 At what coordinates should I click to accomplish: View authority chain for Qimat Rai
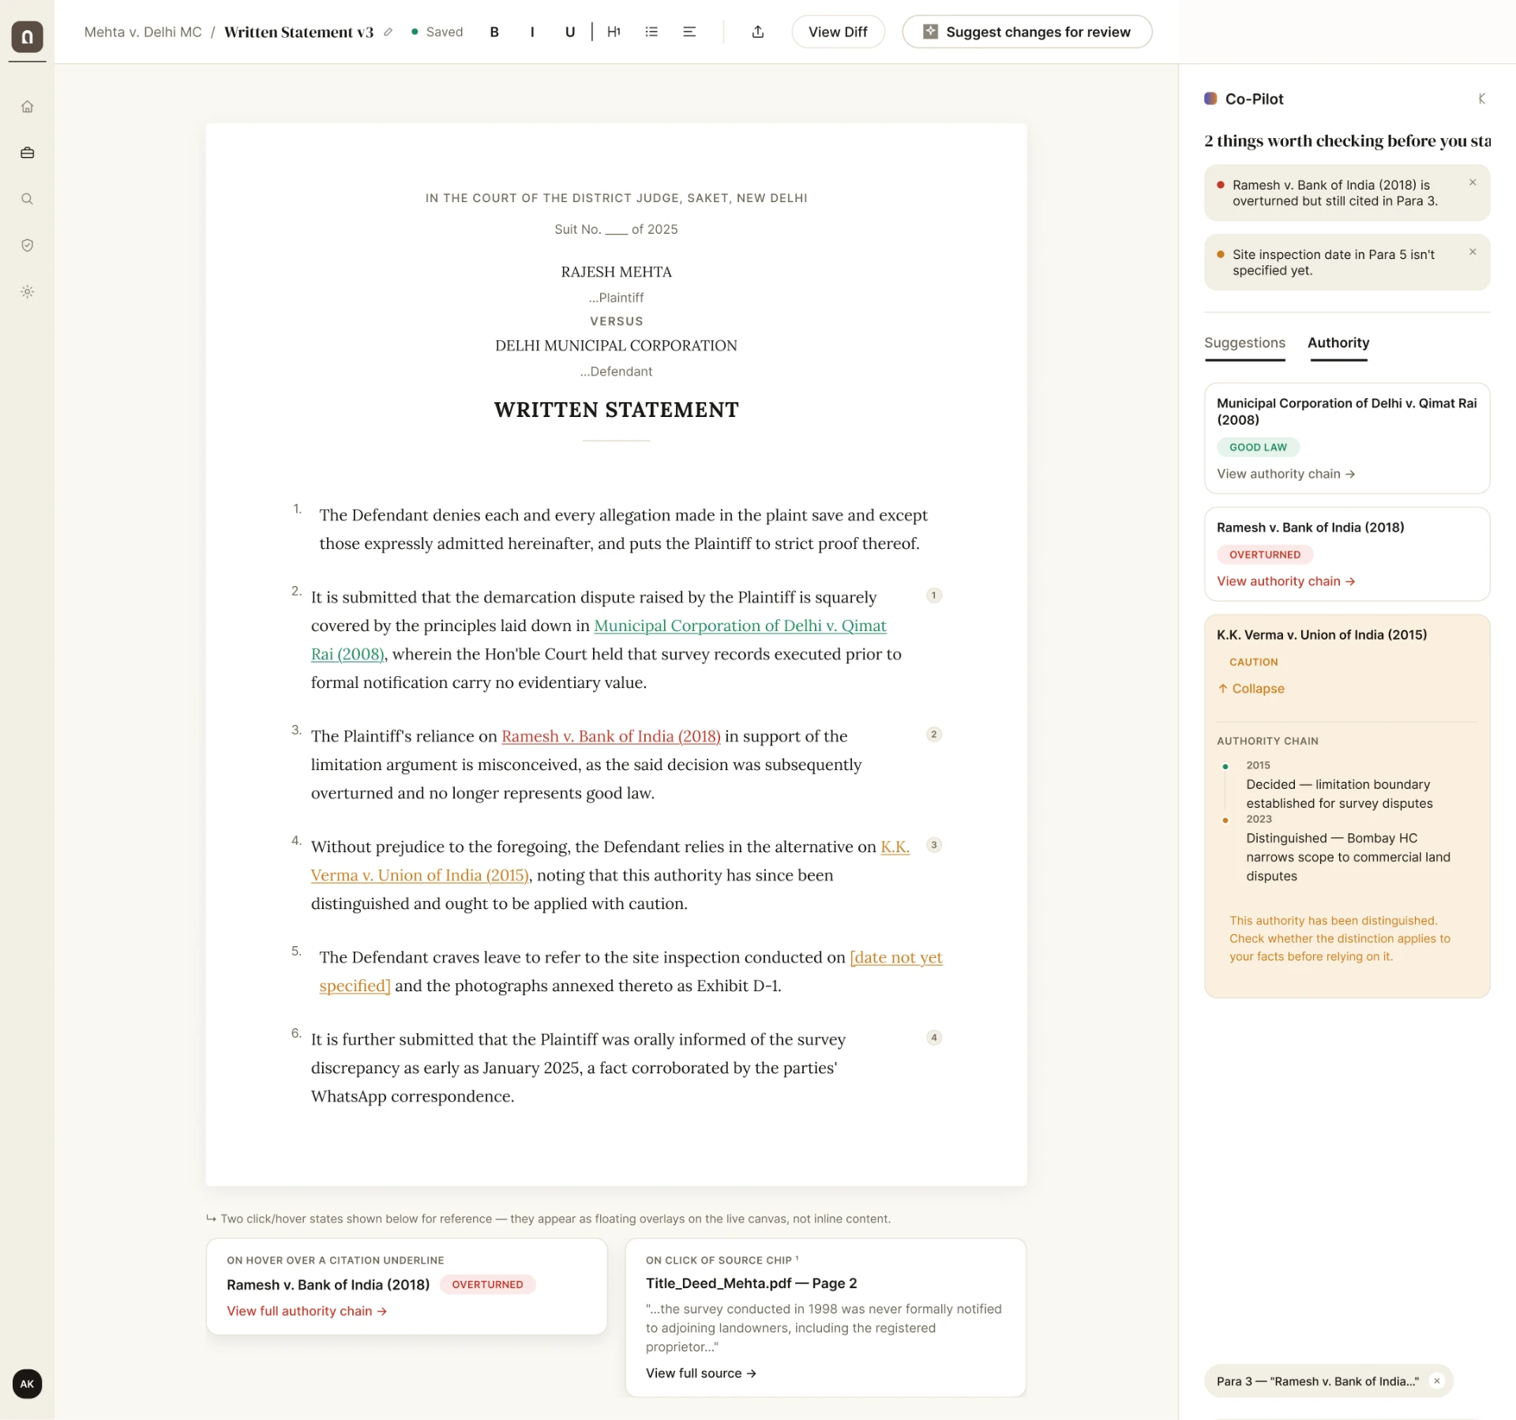1285,474
